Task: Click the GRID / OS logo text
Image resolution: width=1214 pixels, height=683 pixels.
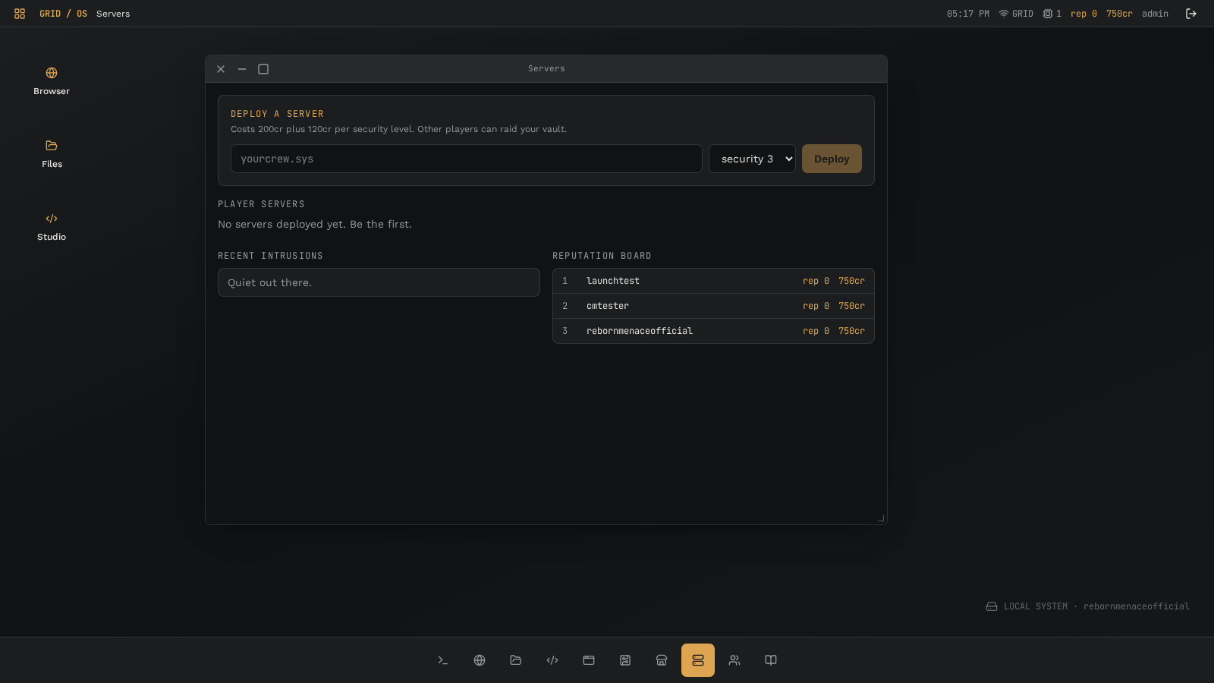Action: pyautogui.click(x=63, y=14)
